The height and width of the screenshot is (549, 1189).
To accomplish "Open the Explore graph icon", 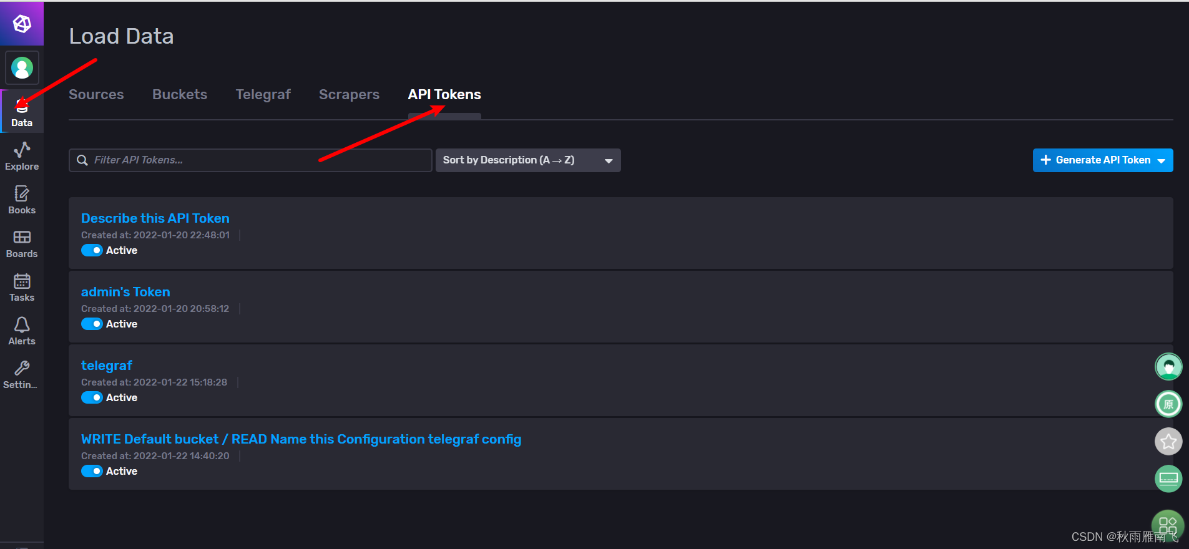I will click(22, 150).
